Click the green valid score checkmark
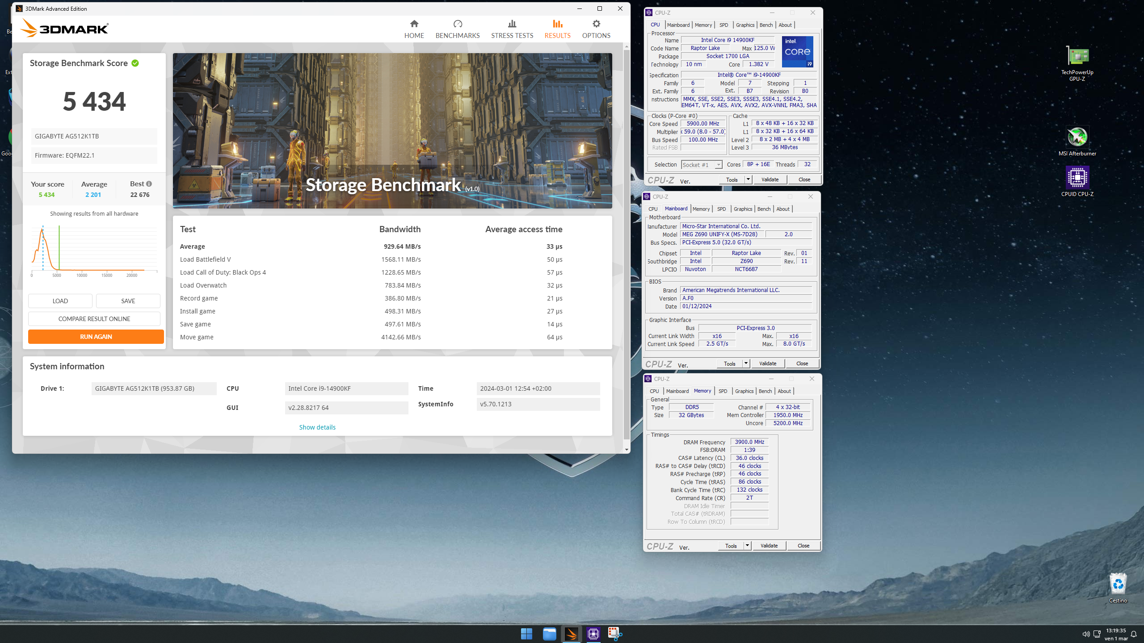 135,63
